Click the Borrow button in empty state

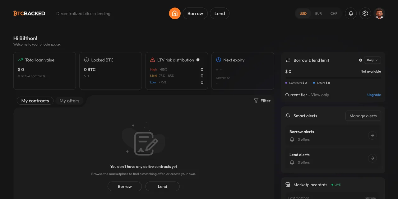pyautogui.click(x=125, y=186)
